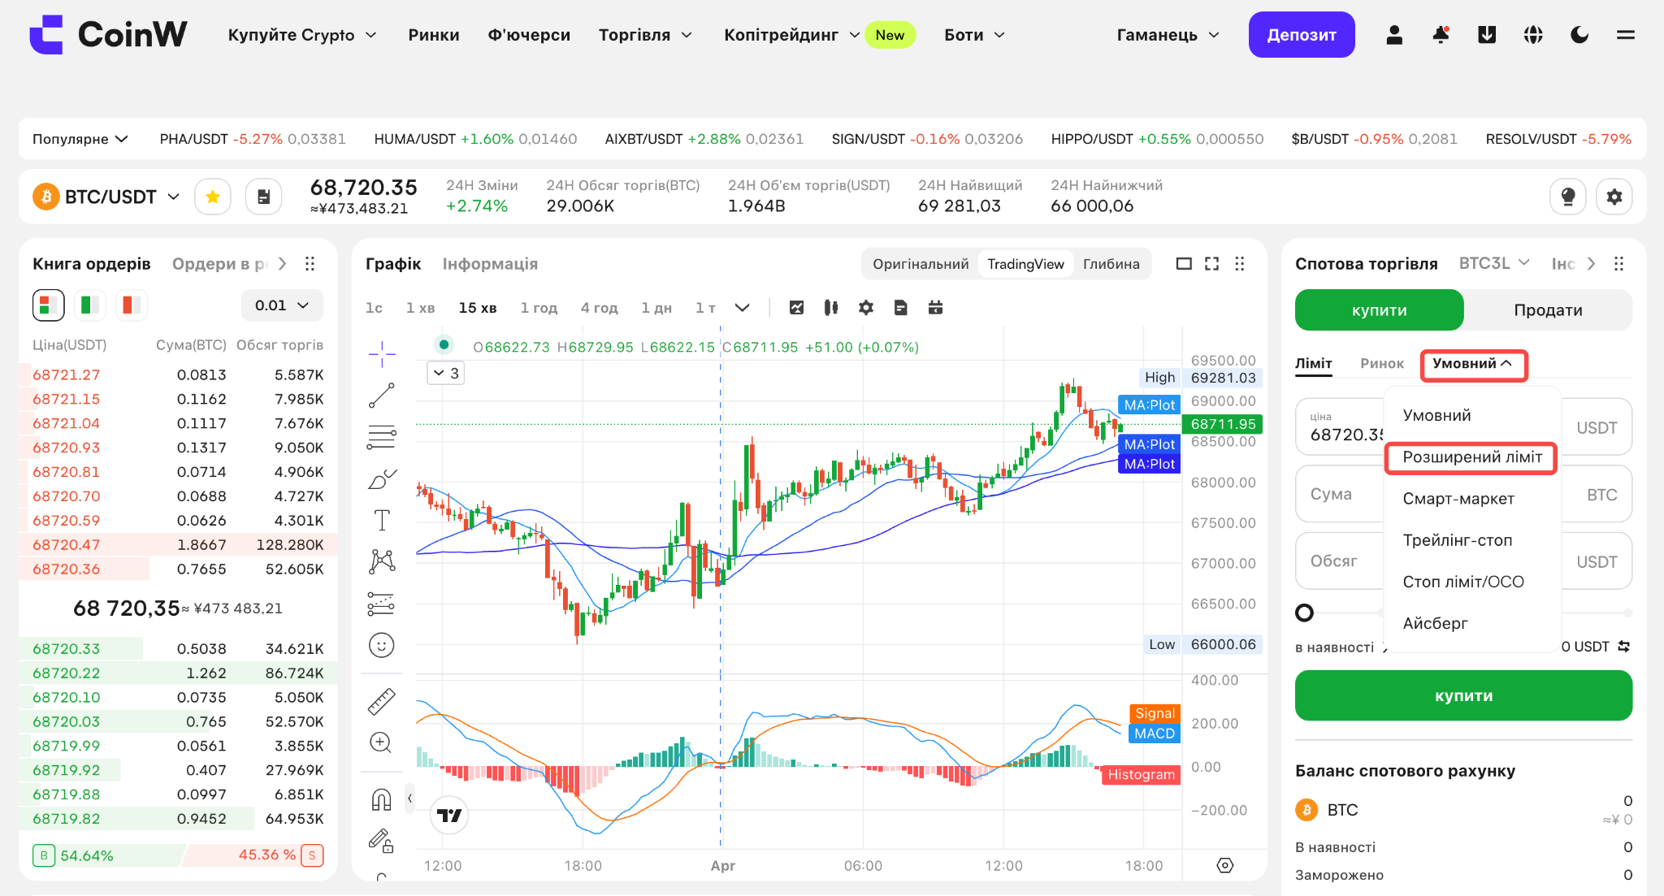Open notifications bell icon

coord(1441,35)
